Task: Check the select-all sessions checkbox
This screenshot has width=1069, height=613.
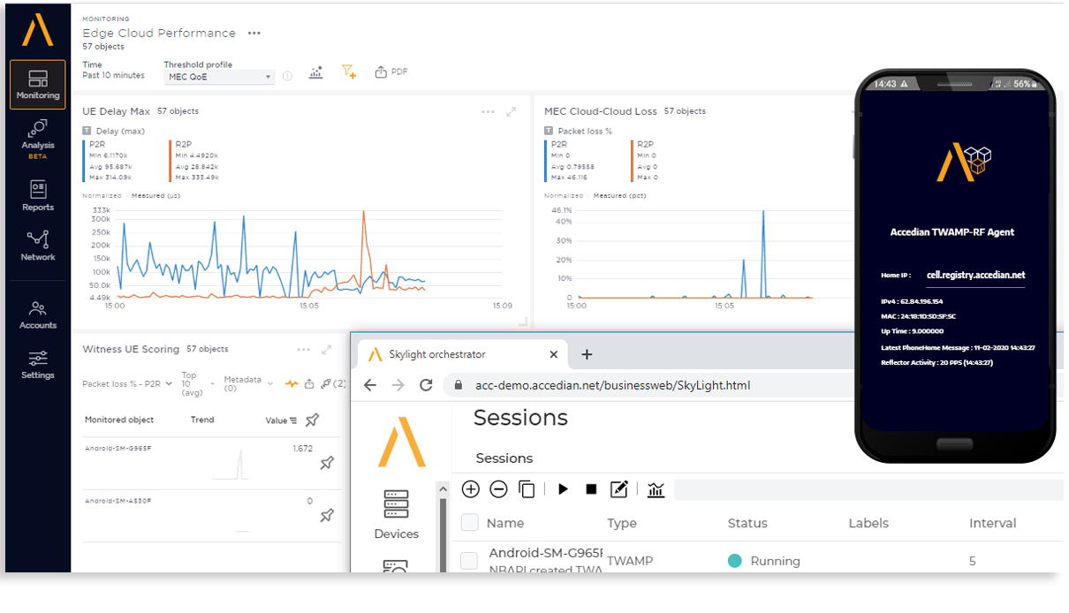Action: [470, 522]
